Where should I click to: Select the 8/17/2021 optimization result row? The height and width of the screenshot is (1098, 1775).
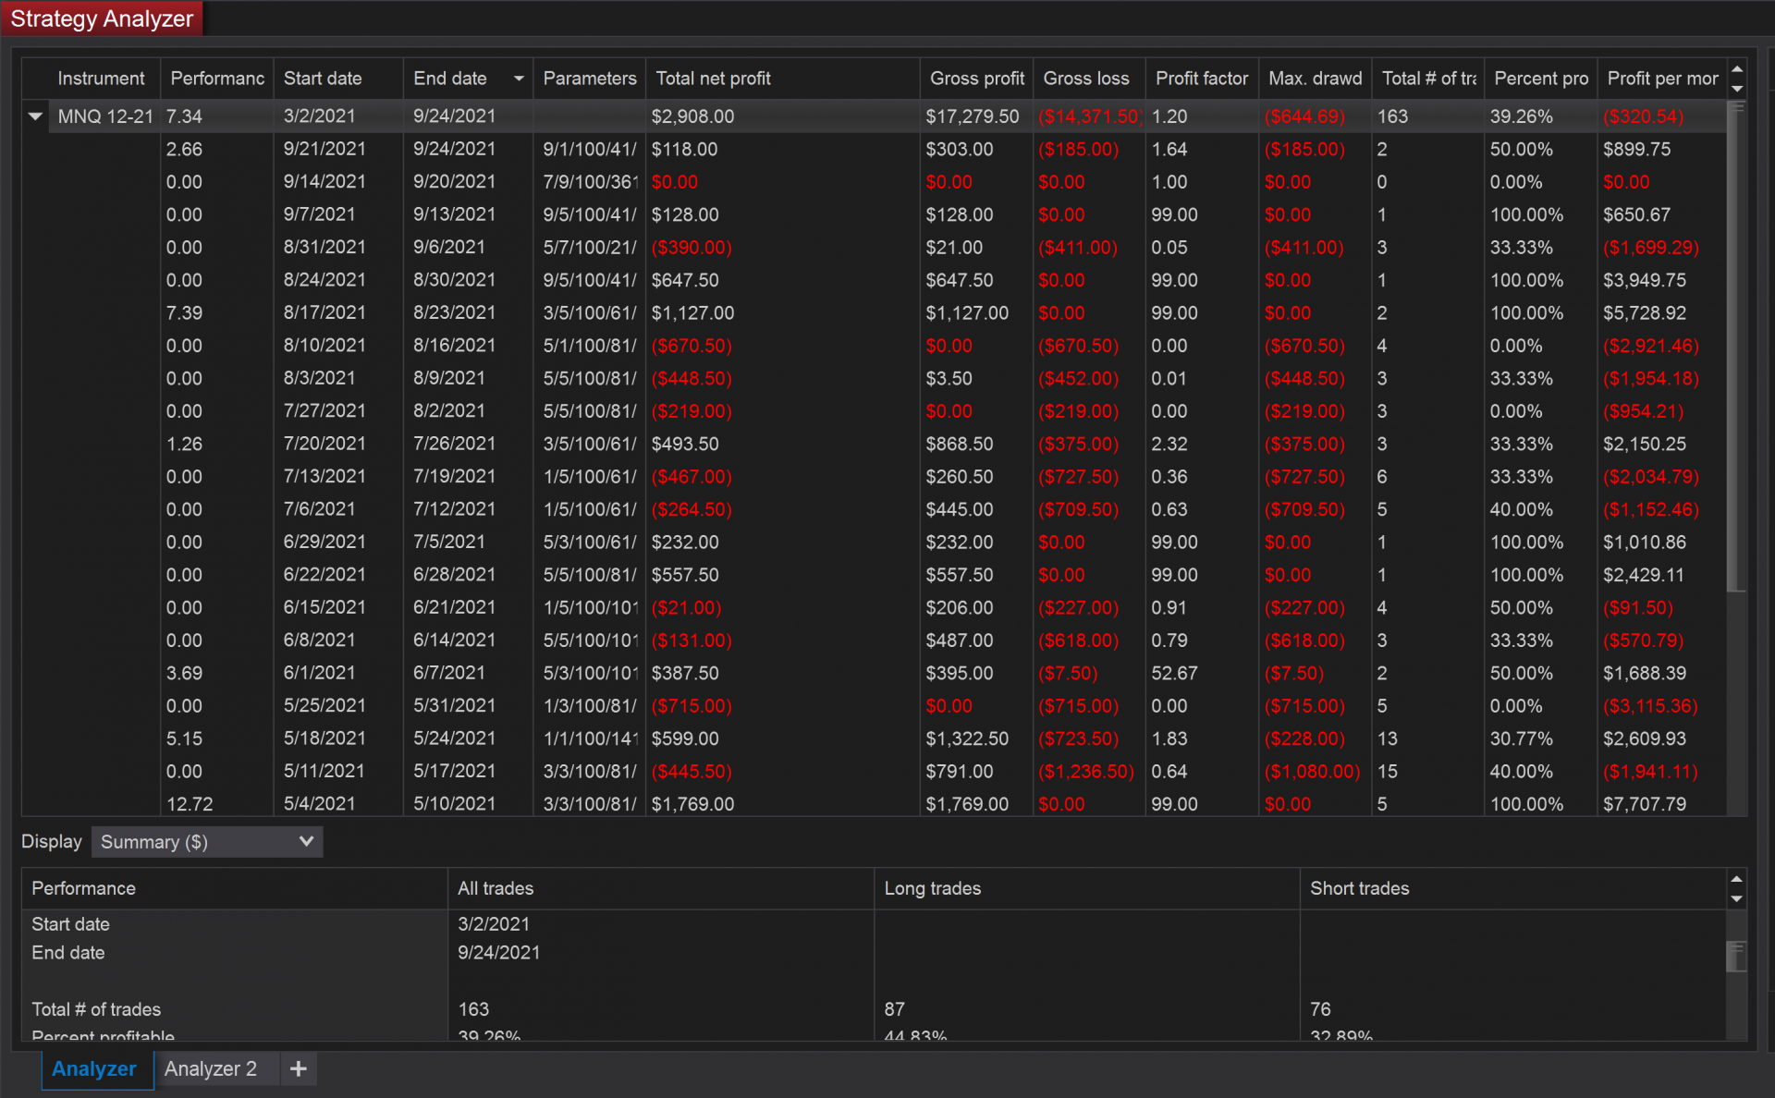click(x=324, y=312)
